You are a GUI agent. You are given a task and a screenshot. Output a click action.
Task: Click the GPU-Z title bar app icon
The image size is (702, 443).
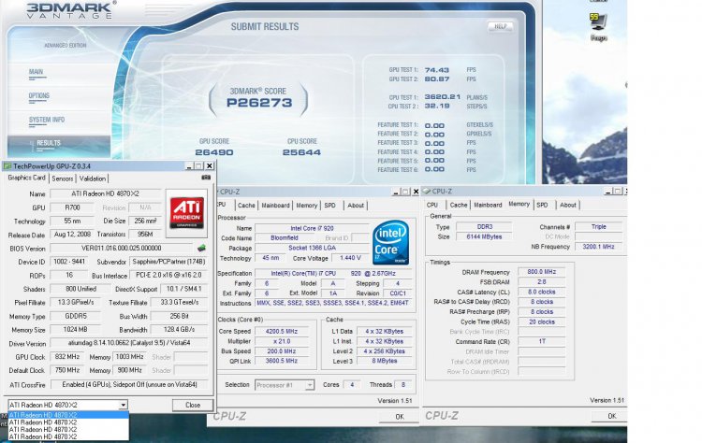tap(7, 165)
